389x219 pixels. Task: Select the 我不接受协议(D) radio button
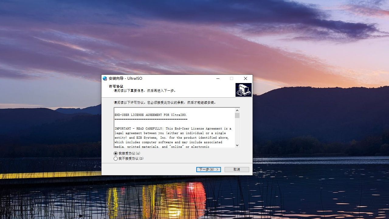point(115,158)
